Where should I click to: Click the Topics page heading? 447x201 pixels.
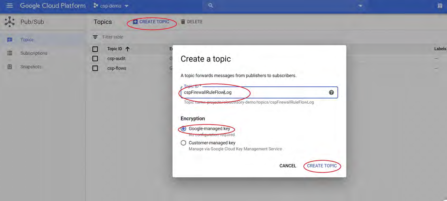click(103, 22)
